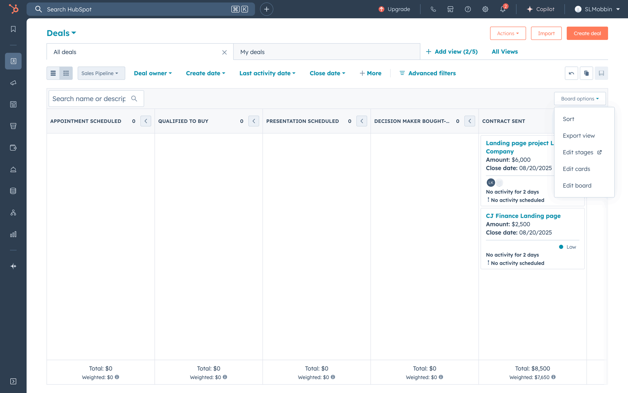
Task: Click the clone view copy icon
Action: [x=586, y=73]
